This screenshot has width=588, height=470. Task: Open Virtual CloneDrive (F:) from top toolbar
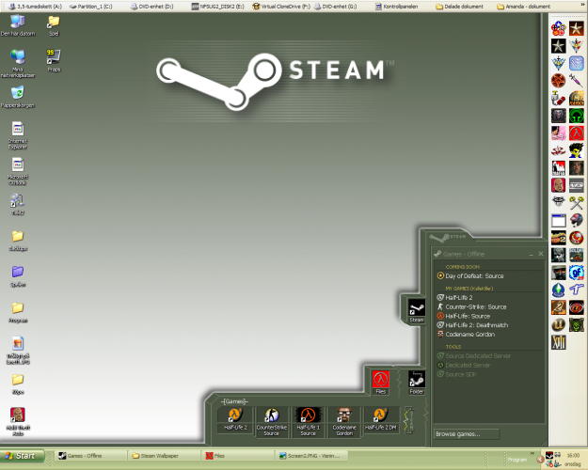(281, 6)
